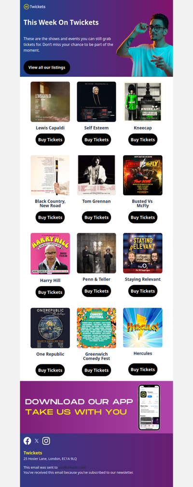Click the Staying Relevant event title
Viewport: 193px width, 487px height.
click(143, 279)
